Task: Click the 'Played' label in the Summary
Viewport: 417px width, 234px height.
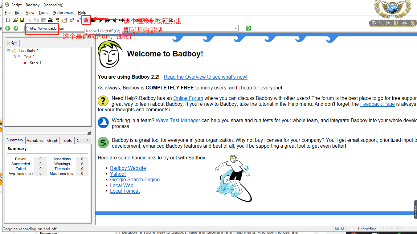Action: click(21, 159)
